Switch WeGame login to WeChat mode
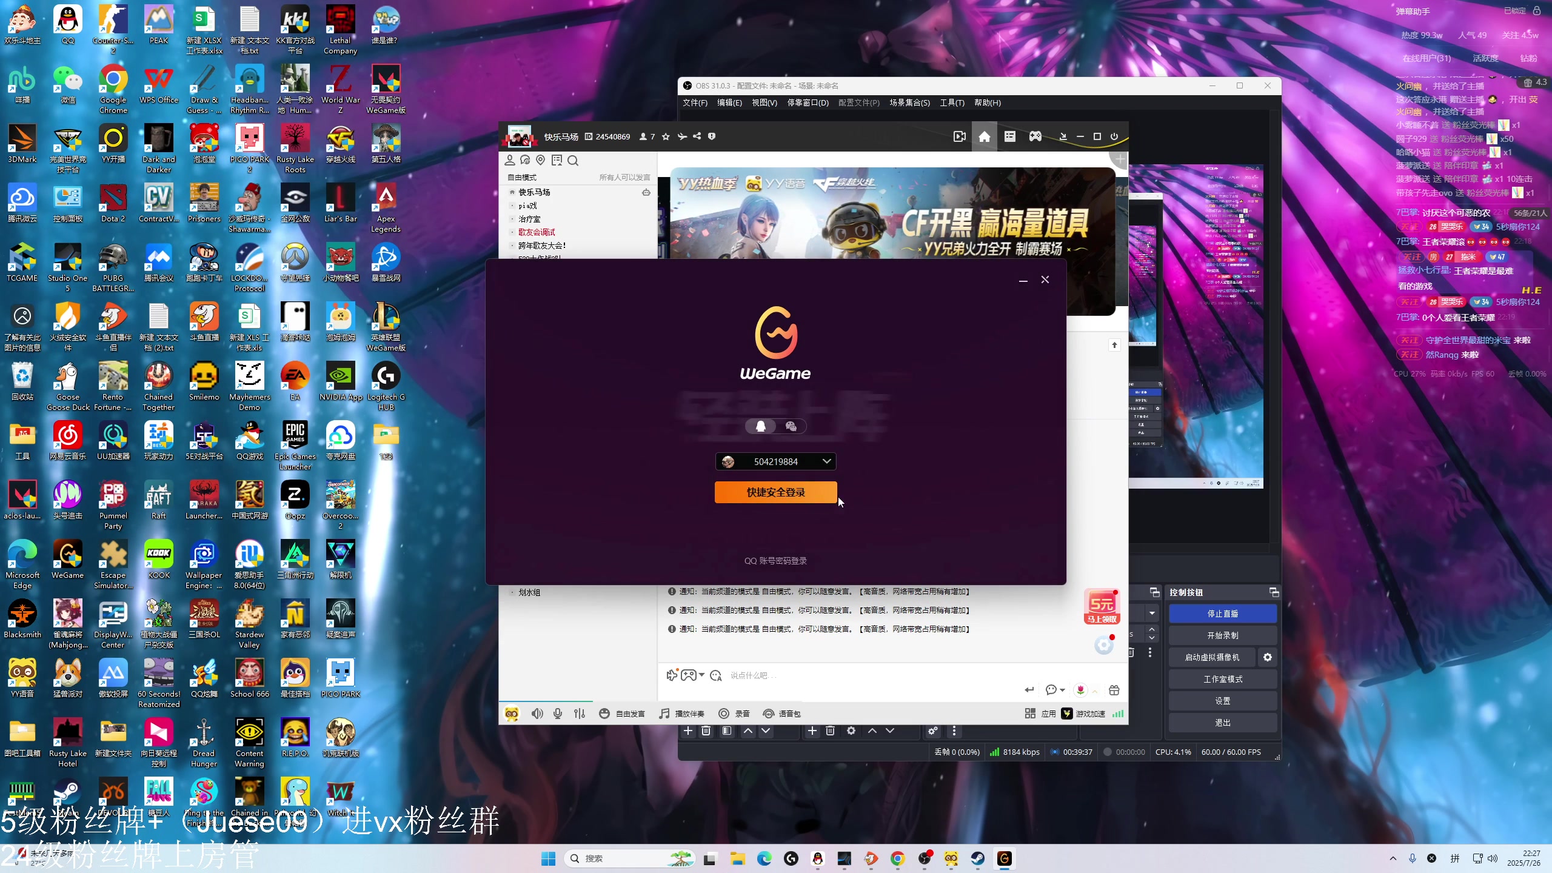 [x=791, y=426]
